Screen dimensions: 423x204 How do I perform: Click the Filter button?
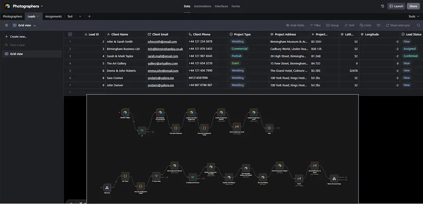315,25
